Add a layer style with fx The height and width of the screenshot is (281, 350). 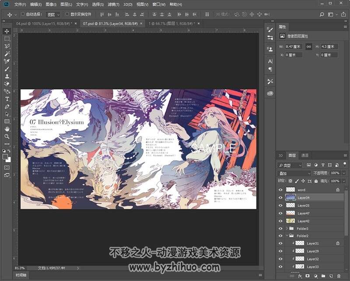(300, 276)
